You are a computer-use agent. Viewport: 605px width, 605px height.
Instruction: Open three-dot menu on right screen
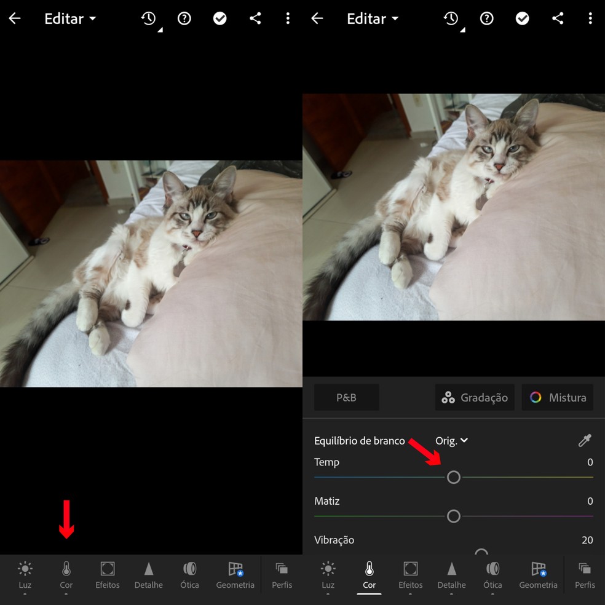coord(590,18)
